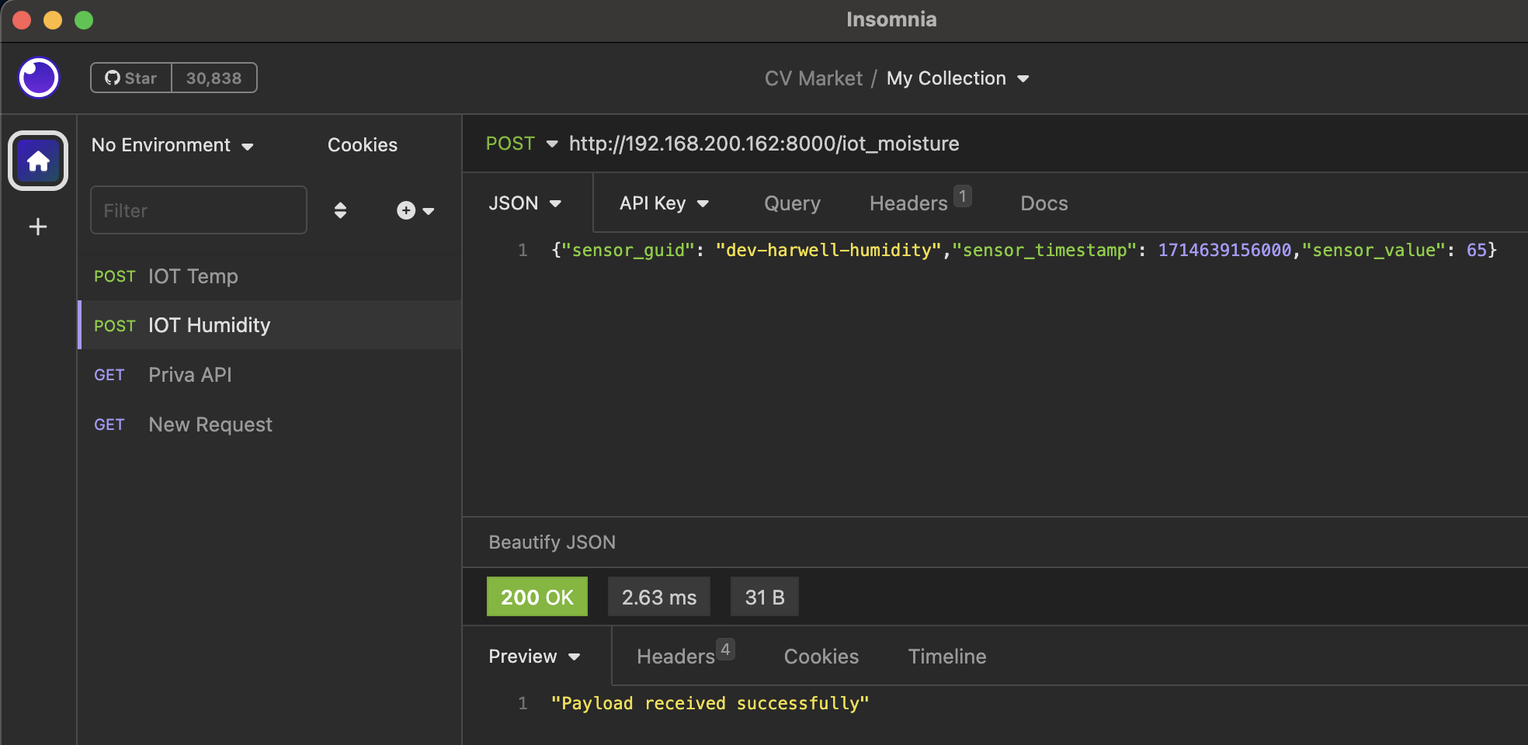This screenshot has height=745, width=1528.
Task: Click the 2.63 ms response time
Action: (659, 597)
